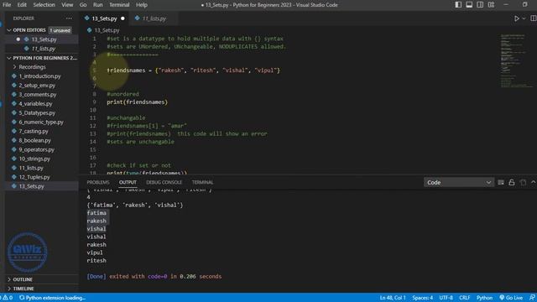Open the Selection menu
Image resolution: width=537 pixels, height=302 pixels.
[x=44, y=5]
